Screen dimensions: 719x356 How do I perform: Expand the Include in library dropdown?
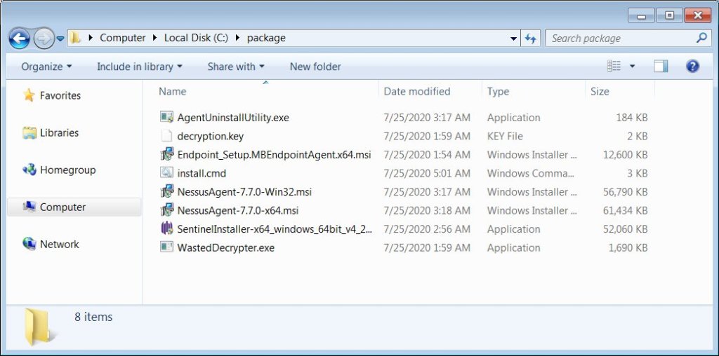pyautogui.click(x=139, y=67)
